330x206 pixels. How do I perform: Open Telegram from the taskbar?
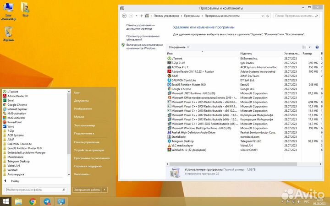[x=47, y=201]
